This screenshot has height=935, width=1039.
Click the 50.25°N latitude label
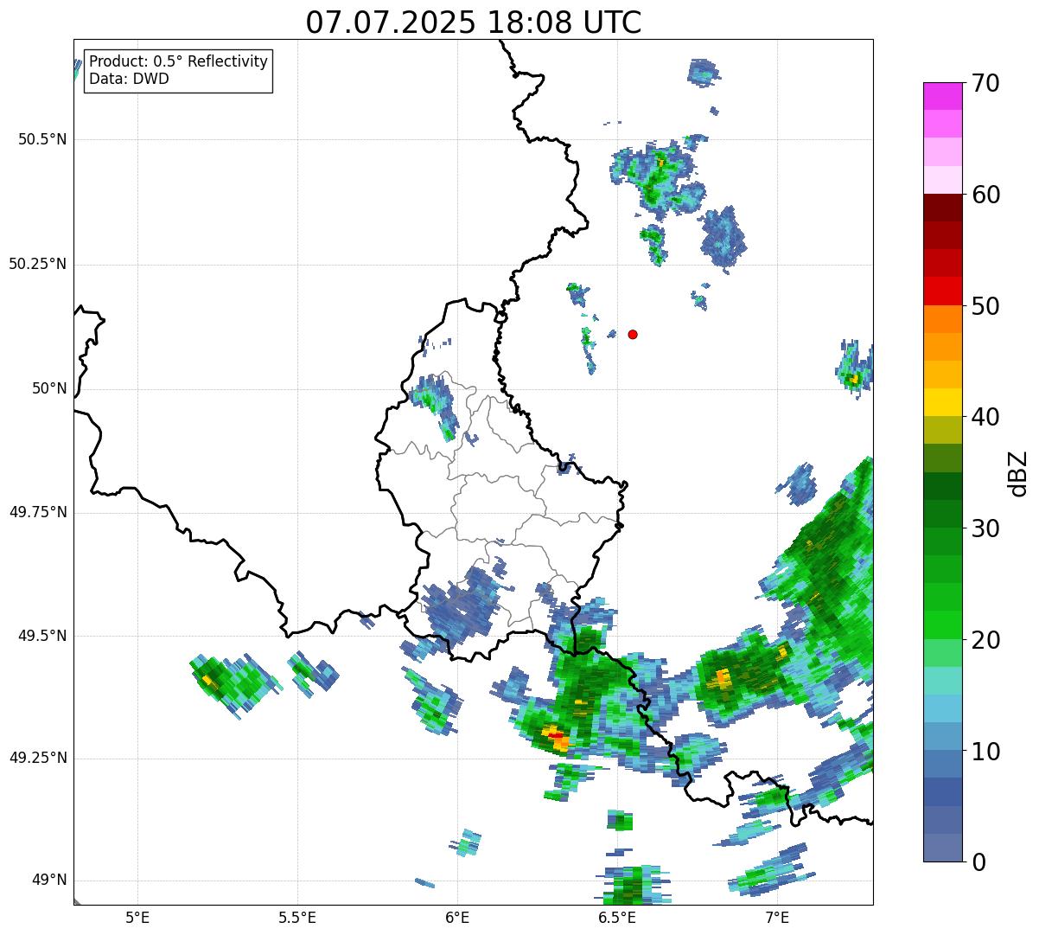38,264
